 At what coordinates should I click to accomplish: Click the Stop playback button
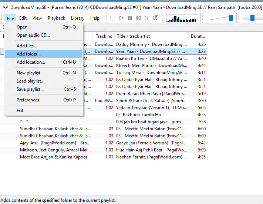[113, 18]
